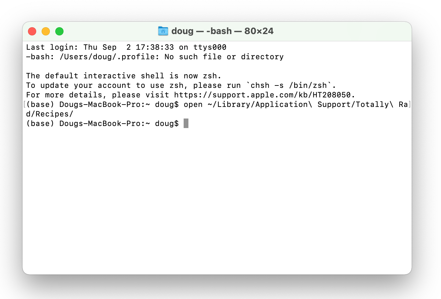The image size is (441, 299).
Task: Open the support.apple.com HT208050 URL
Action: point(264,95)
